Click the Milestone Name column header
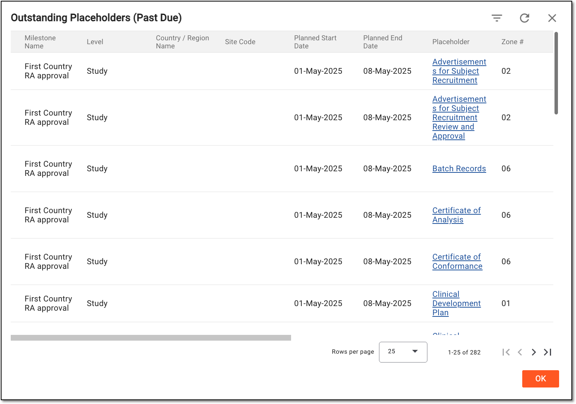The height and width of the screenshot is (404, 576). [40, 42]
